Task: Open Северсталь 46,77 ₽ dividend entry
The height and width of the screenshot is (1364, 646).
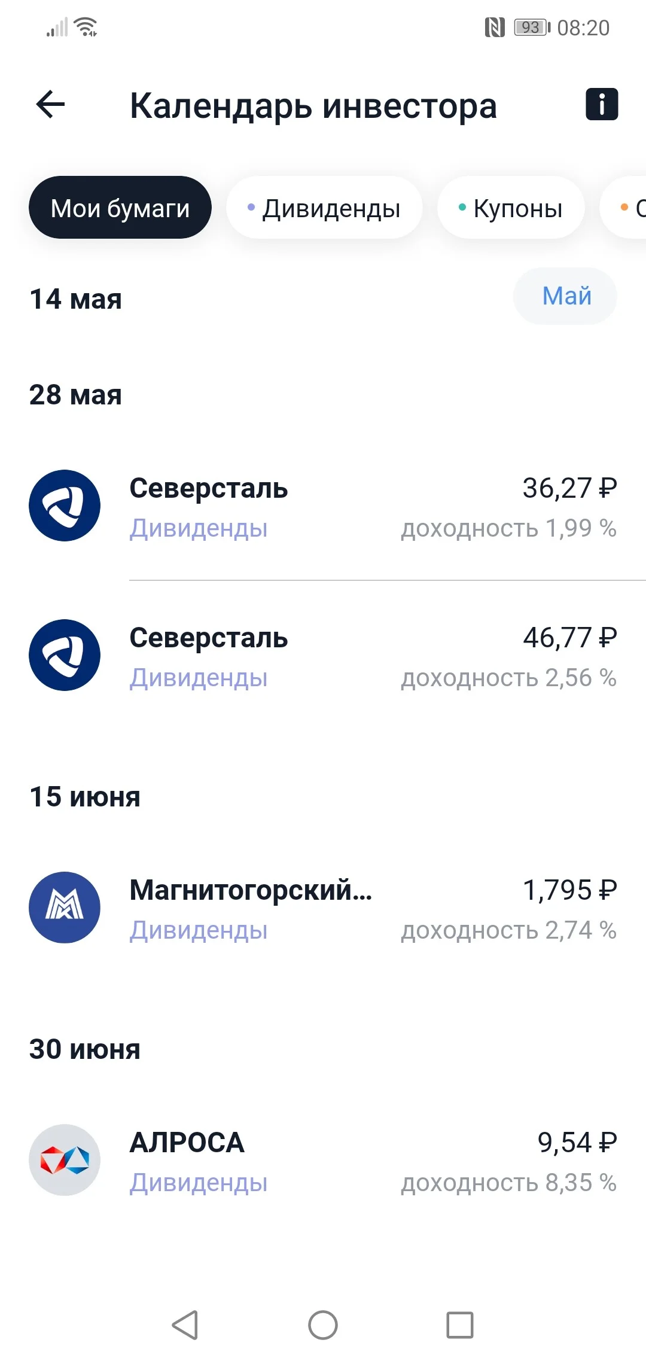Action: pos(323,656)
